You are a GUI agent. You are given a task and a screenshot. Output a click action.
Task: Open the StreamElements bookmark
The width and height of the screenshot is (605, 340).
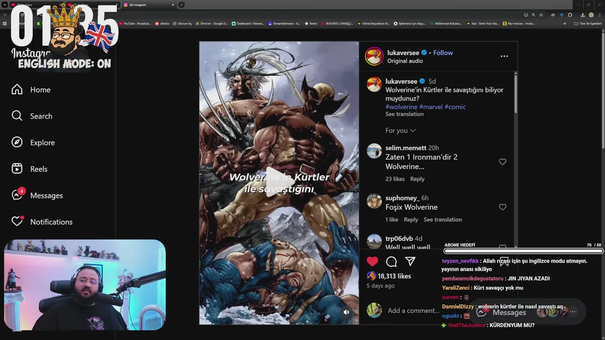pyautogui.click(x=284, y=24)
